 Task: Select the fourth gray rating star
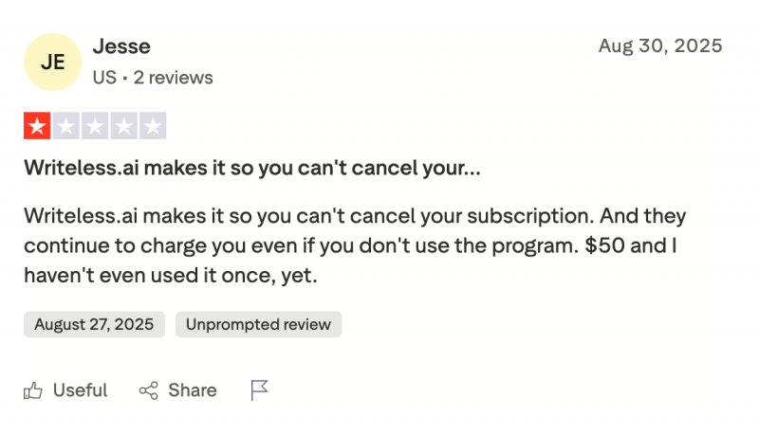[123, 126]
